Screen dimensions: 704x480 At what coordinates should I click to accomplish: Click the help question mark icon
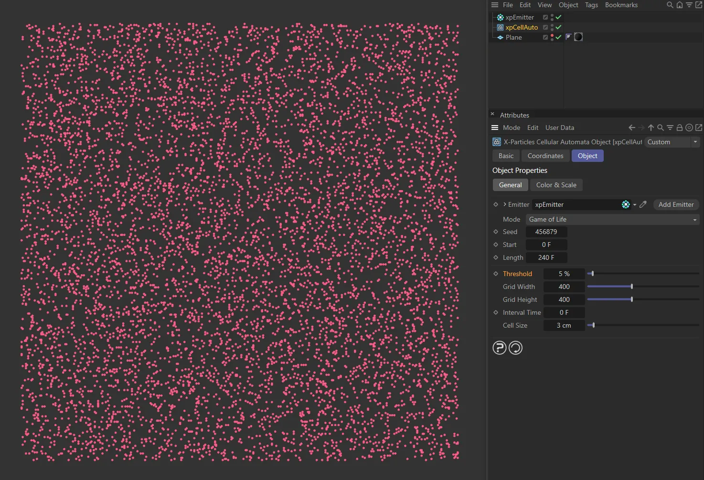pos(499,348)
